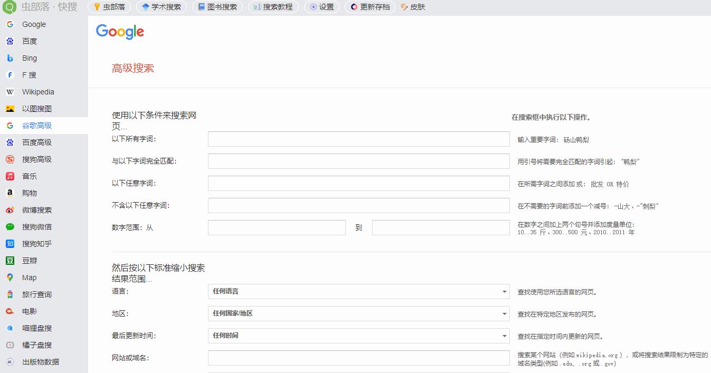Click the 喵狸盘搜 icon
Image resolution: width=711 pixels, height=373 pixels.
10,328
